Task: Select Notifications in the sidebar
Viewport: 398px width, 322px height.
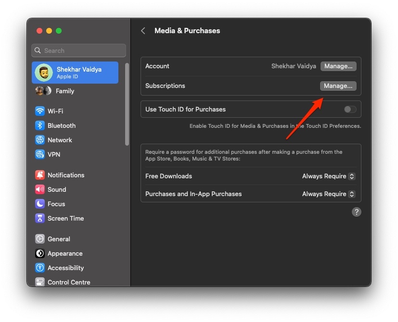Action: click(x=66, y=175)
